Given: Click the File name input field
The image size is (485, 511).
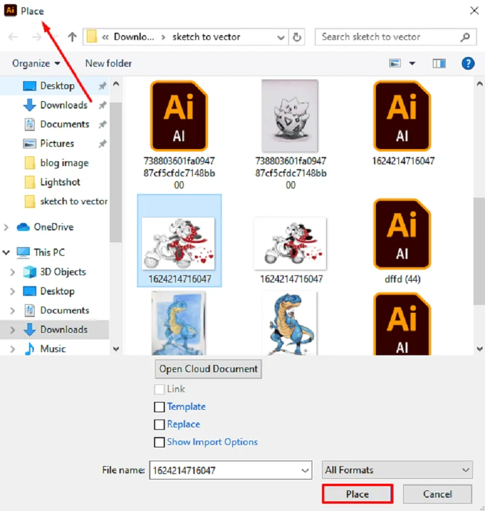Looking at the screenshot, I should [x=231, y=470].
